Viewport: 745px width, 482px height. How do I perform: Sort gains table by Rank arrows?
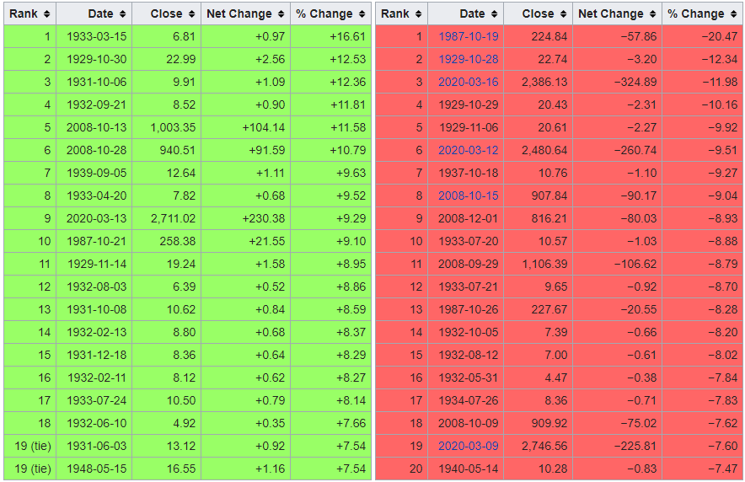click(46, 14)
